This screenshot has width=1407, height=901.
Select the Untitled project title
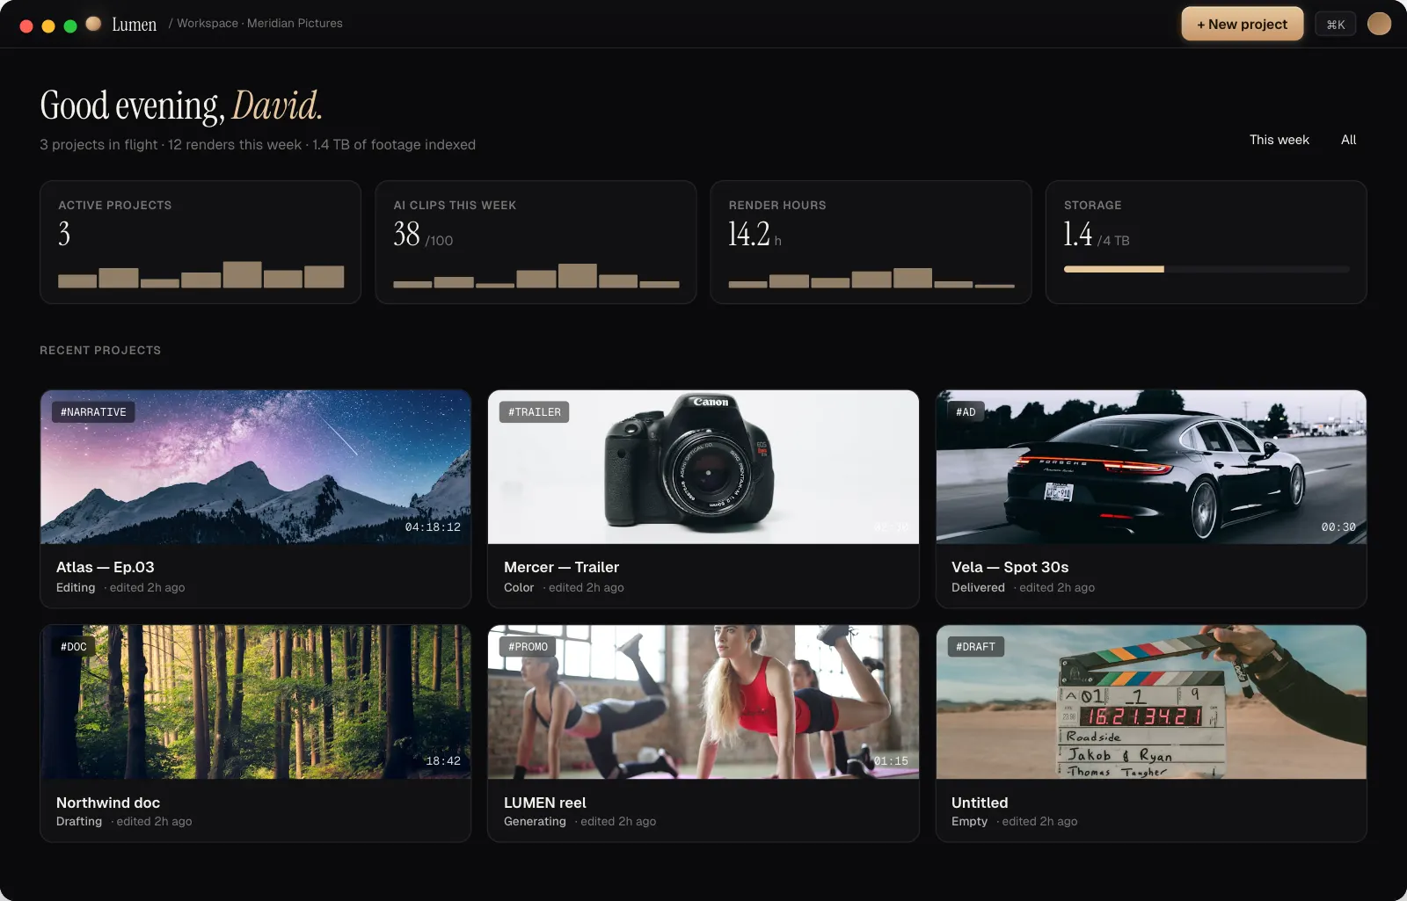click(980, 803)
